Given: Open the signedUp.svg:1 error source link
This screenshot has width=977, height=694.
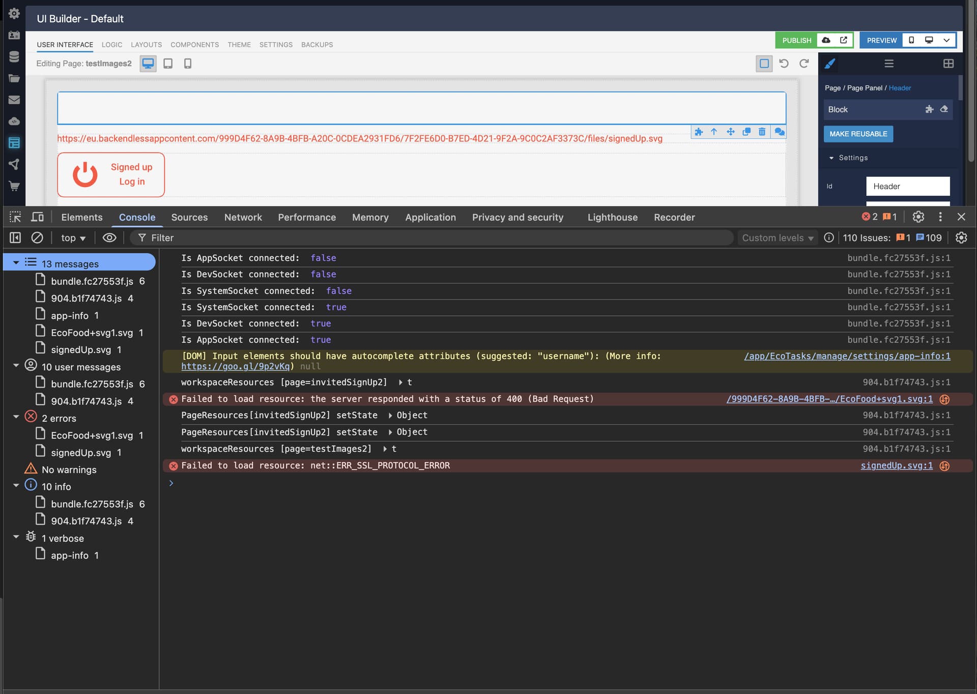Looking at the screenshot, I should point(897,466).
